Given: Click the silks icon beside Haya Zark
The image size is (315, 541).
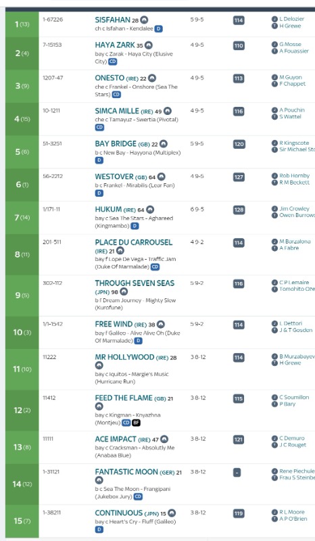Looking at the screenshot, I should click(148, 45).
